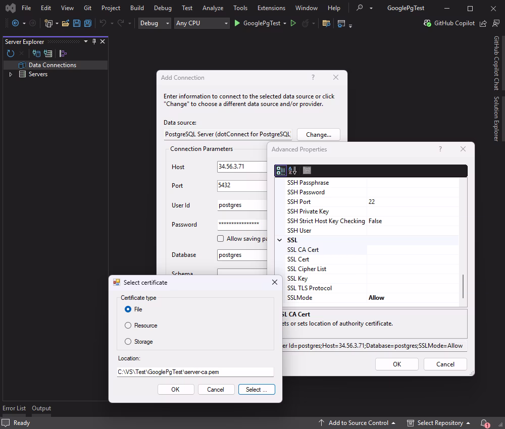Click the Connect to Database icon

(36, 53)
